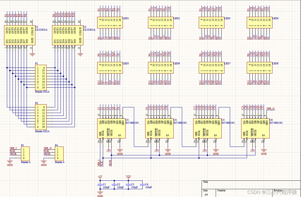Select the LED8 matrix component
This screenshot has height=197, width=301.
coord(260,68)
